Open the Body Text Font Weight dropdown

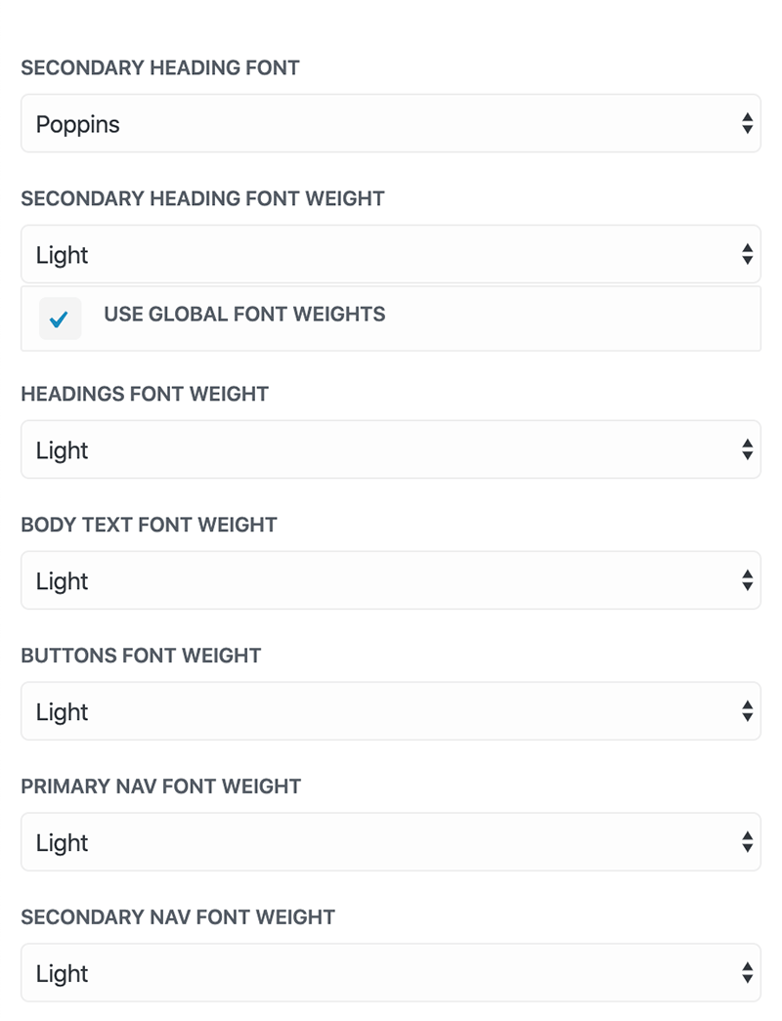click(391, 580)
